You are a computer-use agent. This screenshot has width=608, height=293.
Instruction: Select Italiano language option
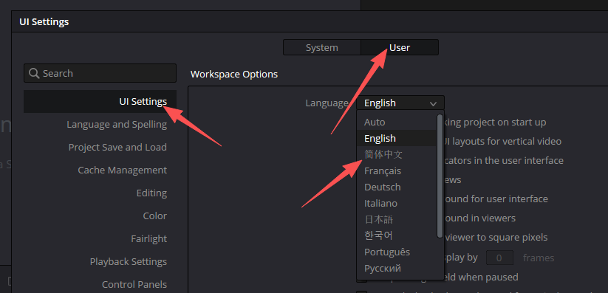pos(397,204)
